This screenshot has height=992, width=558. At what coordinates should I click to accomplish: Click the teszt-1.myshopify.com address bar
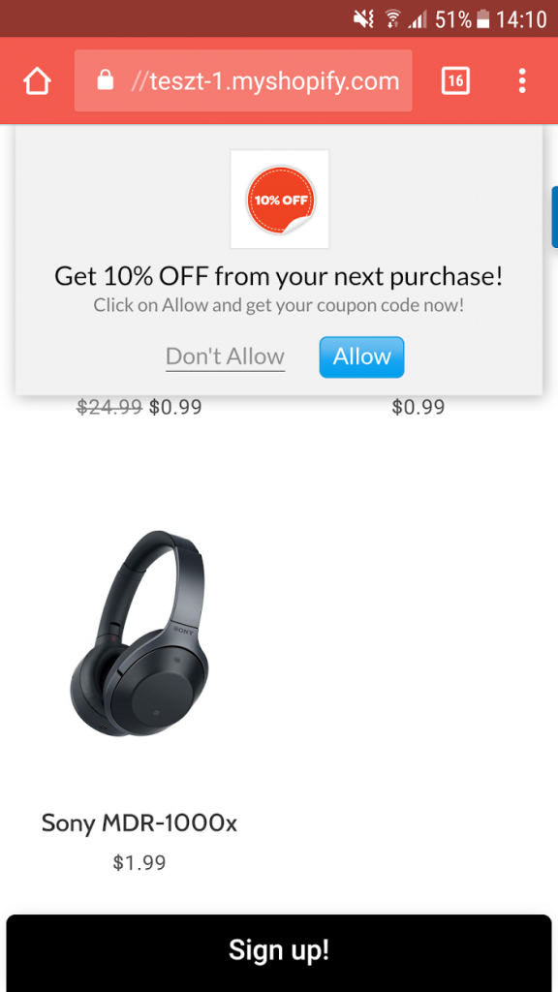coord(243,81)
